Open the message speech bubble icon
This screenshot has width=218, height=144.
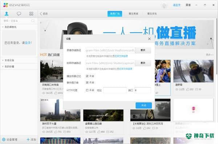click(19, 14)
